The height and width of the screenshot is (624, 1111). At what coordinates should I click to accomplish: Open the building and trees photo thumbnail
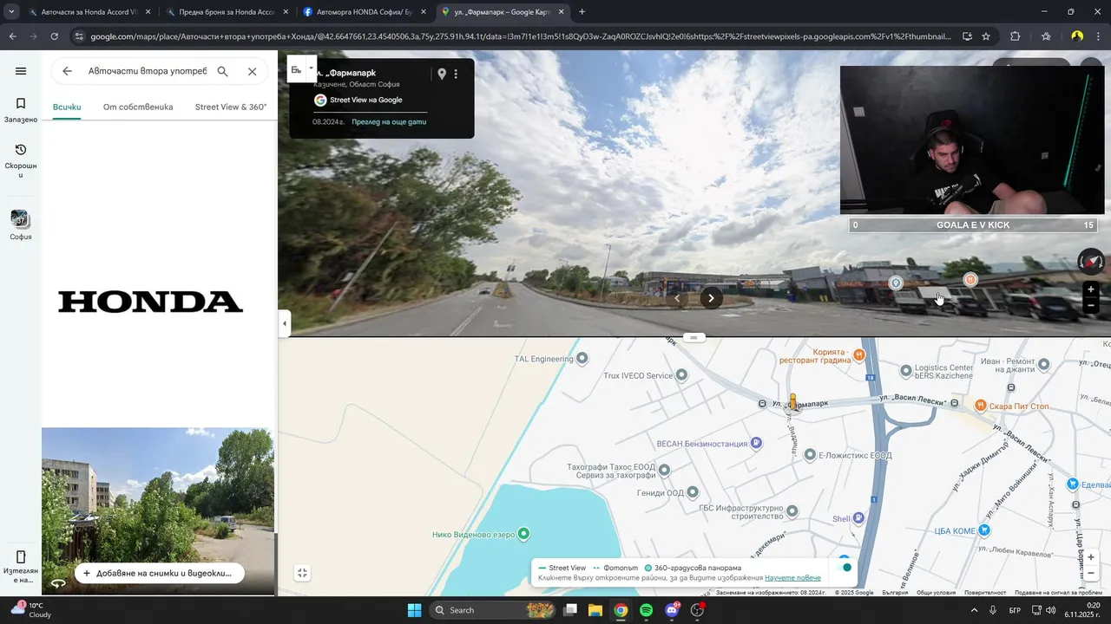[158, 511]
